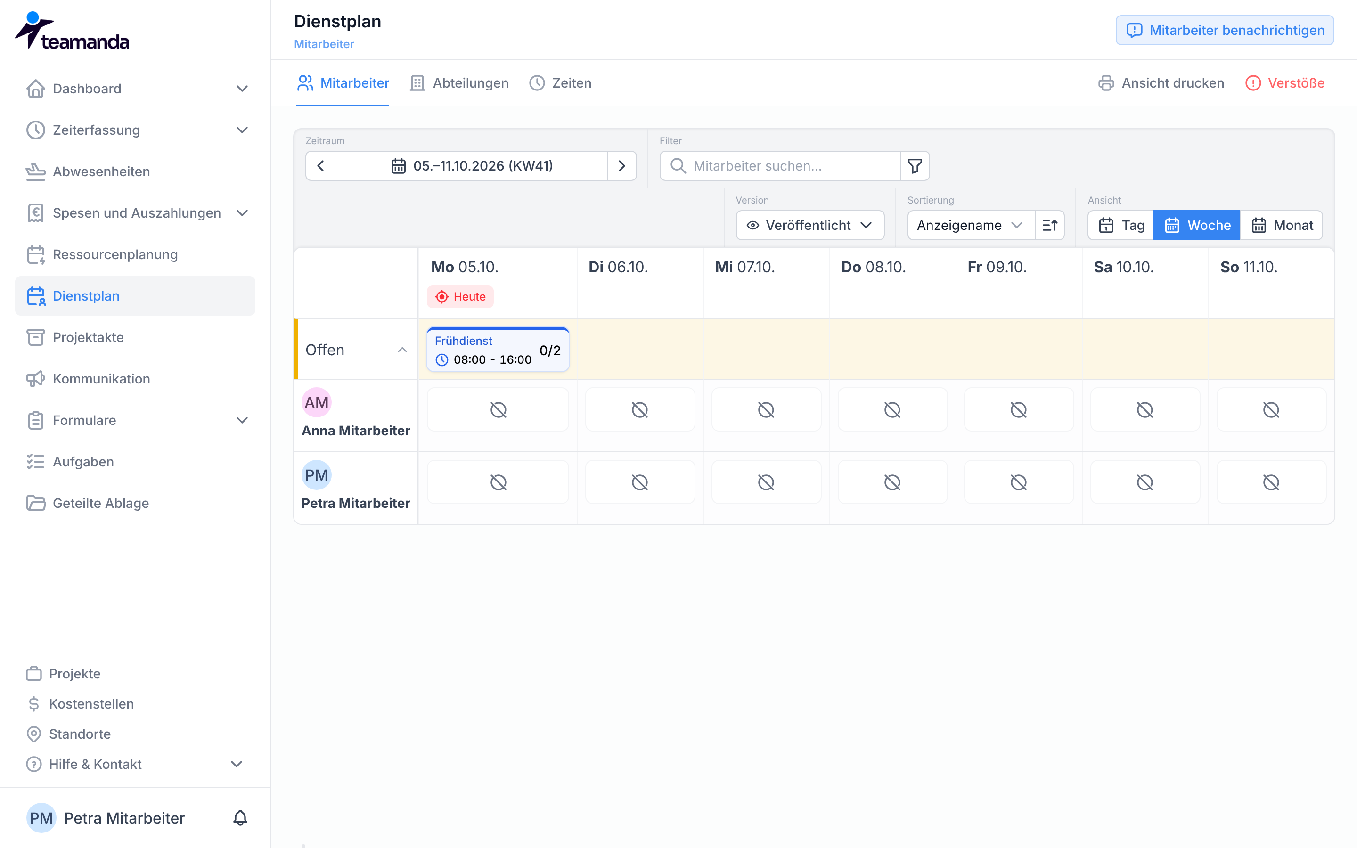Go to next week arrow
The height and width of the screenshot is (848, 1357).
pos(621,166)
